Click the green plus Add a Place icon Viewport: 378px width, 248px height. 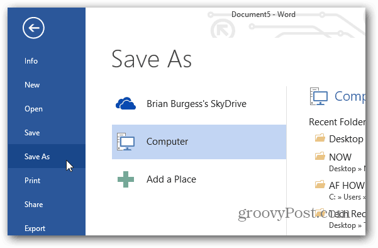126,179
